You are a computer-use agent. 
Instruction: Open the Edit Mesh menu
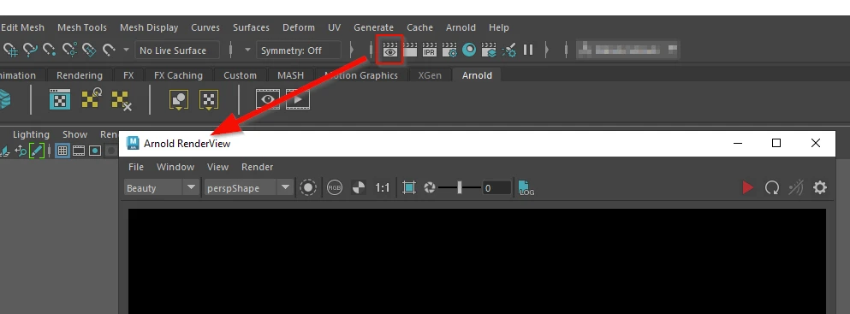point(23,27)
